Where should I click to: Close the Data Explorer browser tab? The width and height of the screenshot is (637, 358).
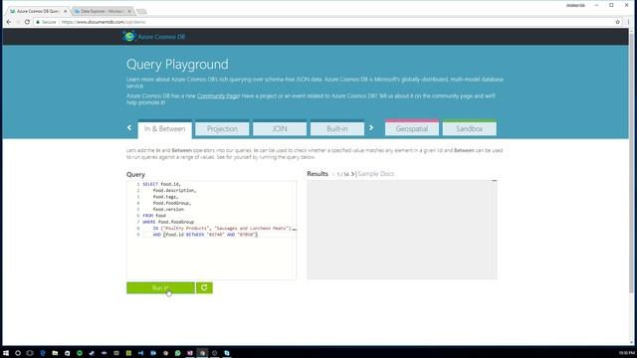pos(129,11)
